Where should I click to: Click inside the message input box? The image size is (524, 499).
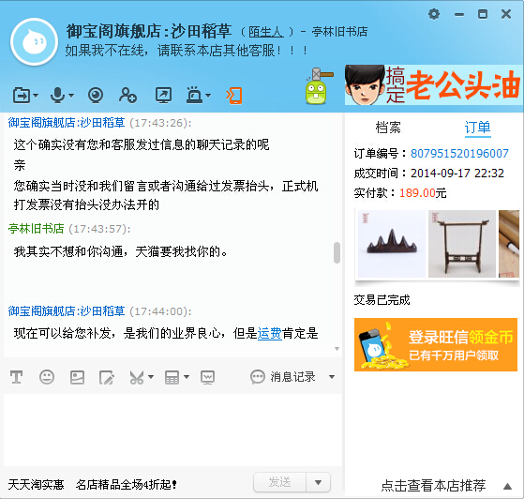[172, 430]
